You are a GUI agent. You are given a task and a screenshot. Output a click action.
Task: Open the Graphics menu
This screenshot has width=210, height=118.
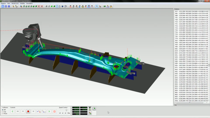coord(3,4)
